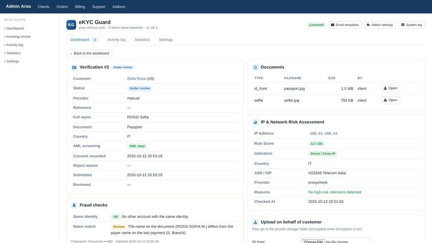Click IP address 198.51.100.24

pos(324,133)
